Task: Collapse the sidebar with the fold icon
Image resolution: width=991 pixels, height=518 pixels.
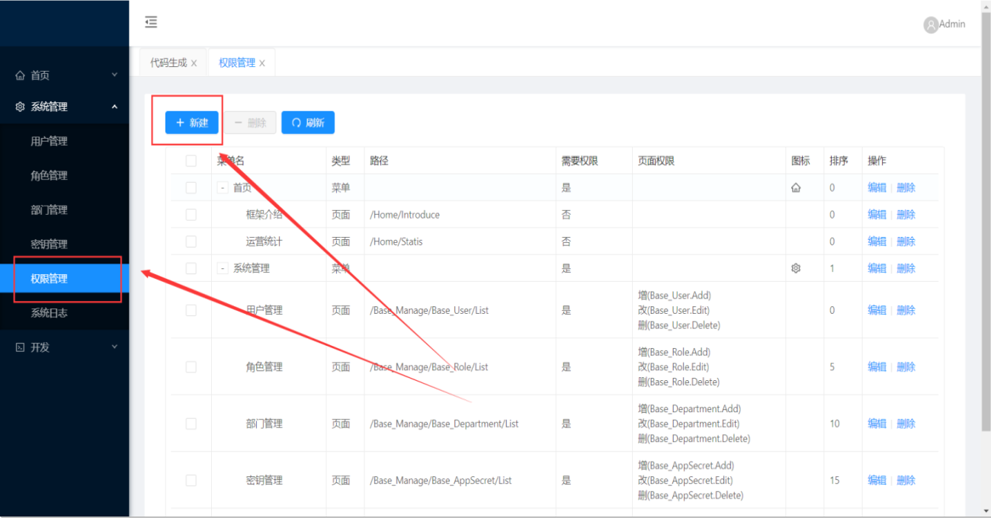Action: [x=151, y=22]
